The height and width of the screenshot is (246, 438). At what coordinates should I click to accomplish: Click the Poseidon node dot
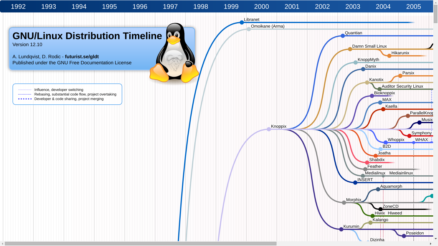(404, 236)
